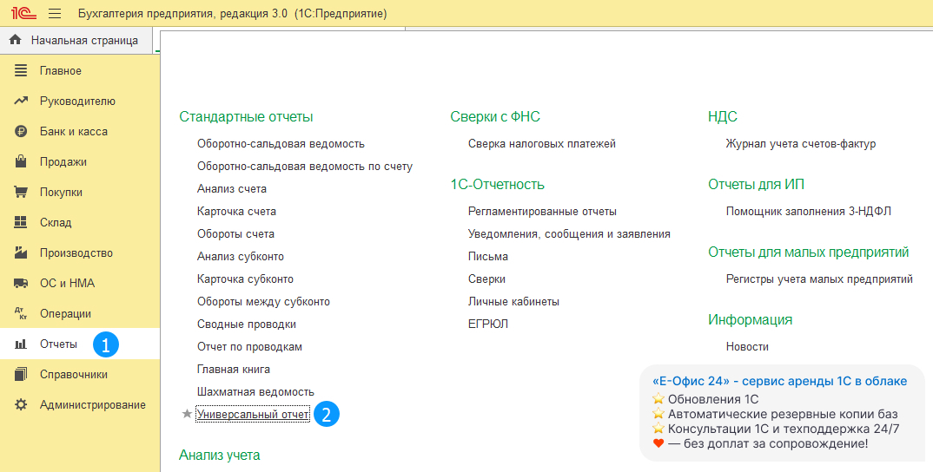Open the Анализ счета report

coord(232,189)
